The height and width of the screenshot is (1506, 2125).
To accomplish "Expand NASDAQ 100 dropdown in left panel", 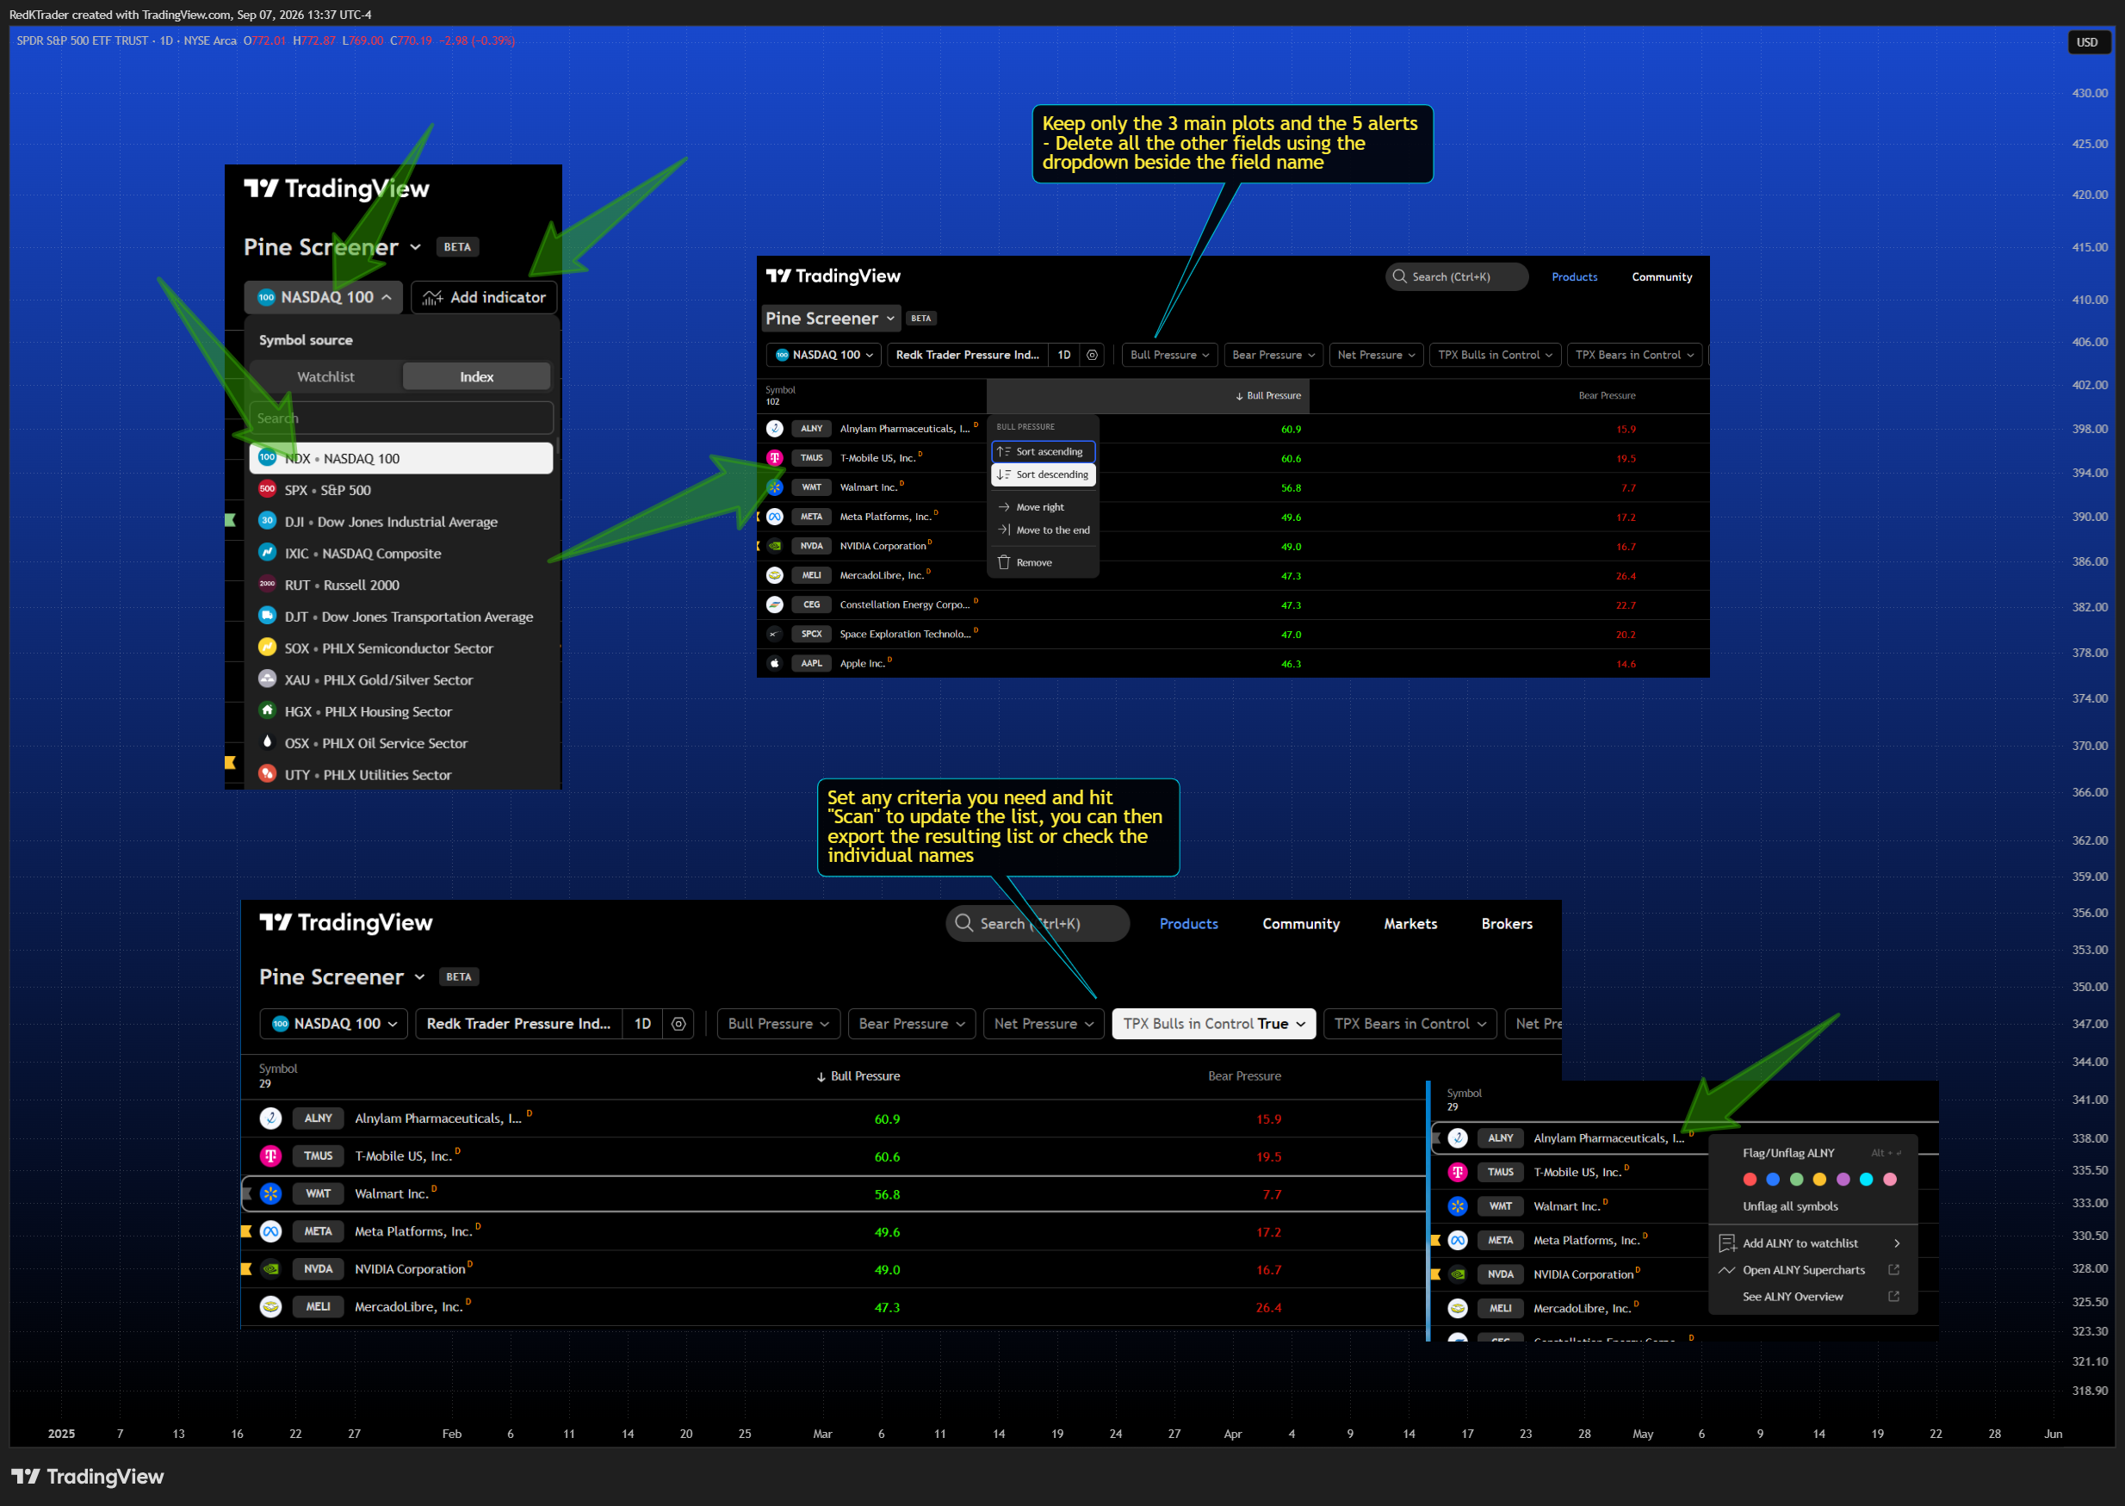I will (x=324, y=298).
